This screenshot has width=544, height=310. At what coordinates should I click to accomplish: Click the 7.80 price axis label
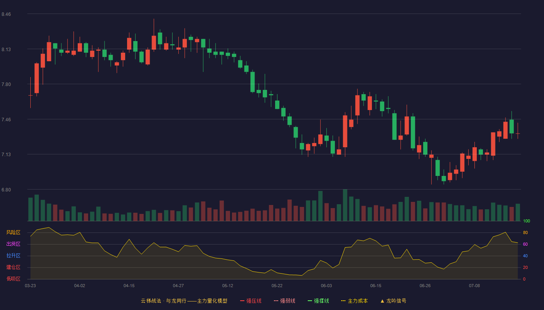(x=6, y=84)
